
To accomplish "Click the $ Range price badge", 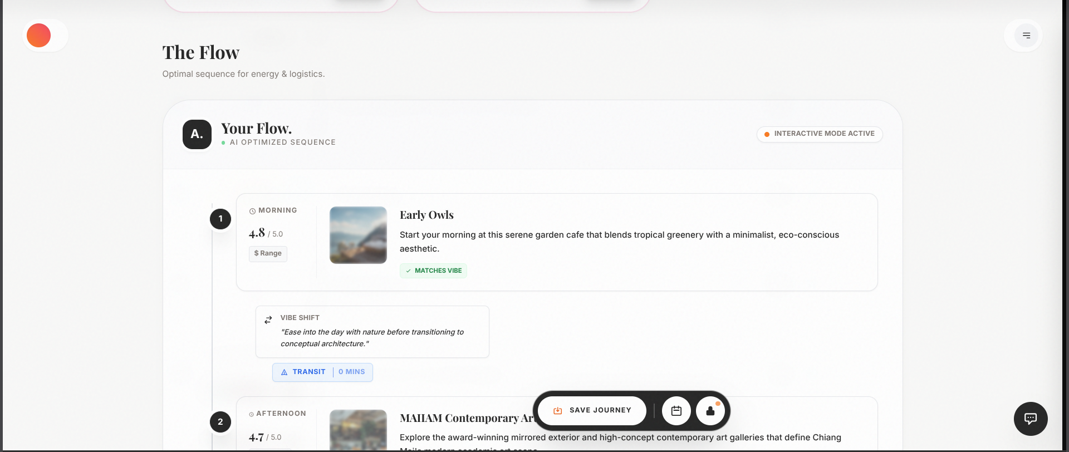I will [268, 253].
